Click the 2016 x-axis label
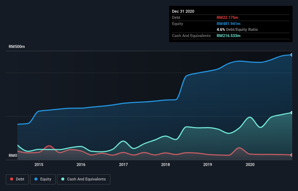This screenshot has height=191, width=298. click(x=81, y=164)
